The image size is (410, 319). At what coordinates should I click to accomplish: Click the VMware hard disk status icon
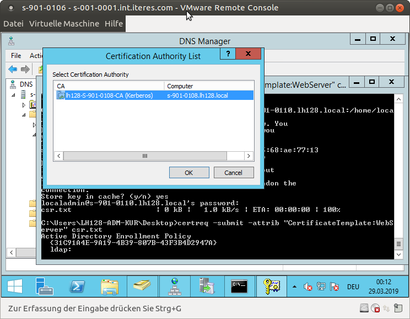(364, 308)
